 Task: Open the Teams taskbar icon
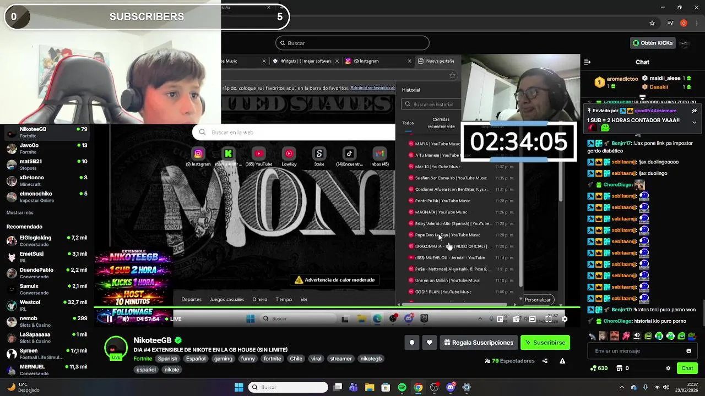[x=354, y=387]
